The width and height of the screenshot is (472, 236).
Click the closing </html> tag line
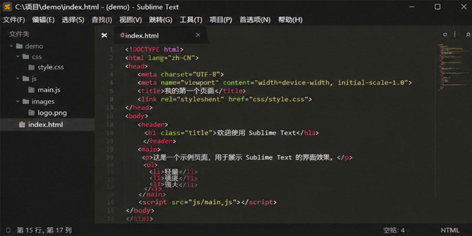pos(140,219)
